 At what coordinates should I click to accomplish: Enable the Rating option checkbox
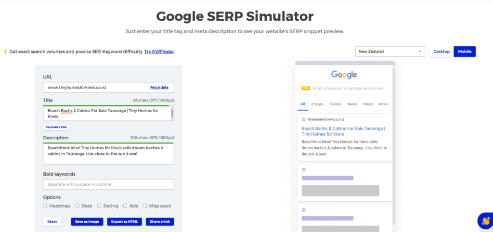99,206
